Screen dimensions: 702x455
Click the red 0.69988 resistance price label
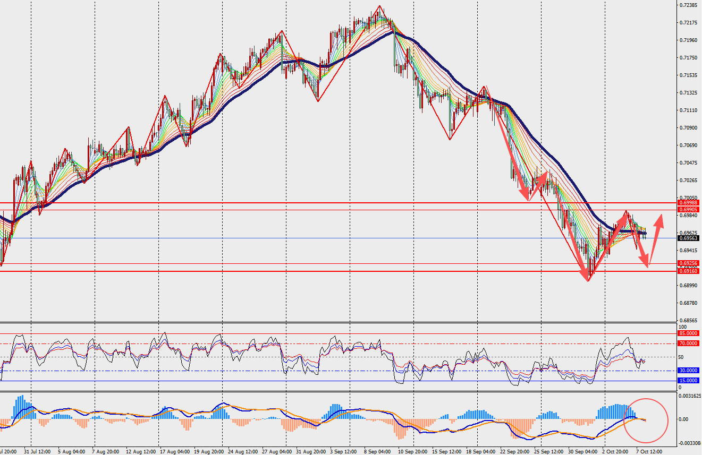click(689, 203)
